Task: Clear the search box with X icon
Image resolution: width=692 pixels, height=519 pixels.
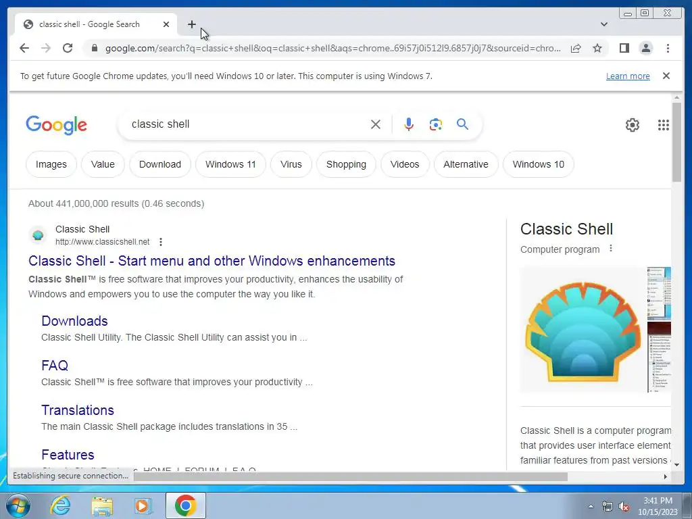Action: click(x=376, y=124)
